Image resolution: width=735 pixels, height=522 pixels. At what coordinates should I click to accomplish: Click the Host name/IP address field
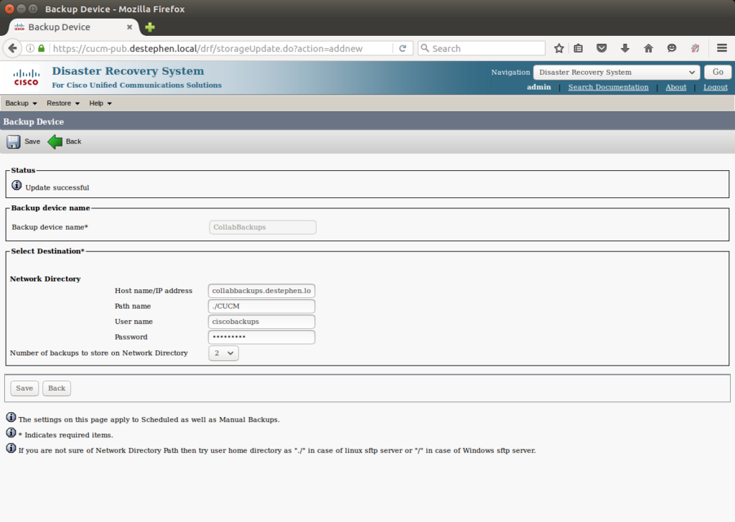tap(261, 291)
